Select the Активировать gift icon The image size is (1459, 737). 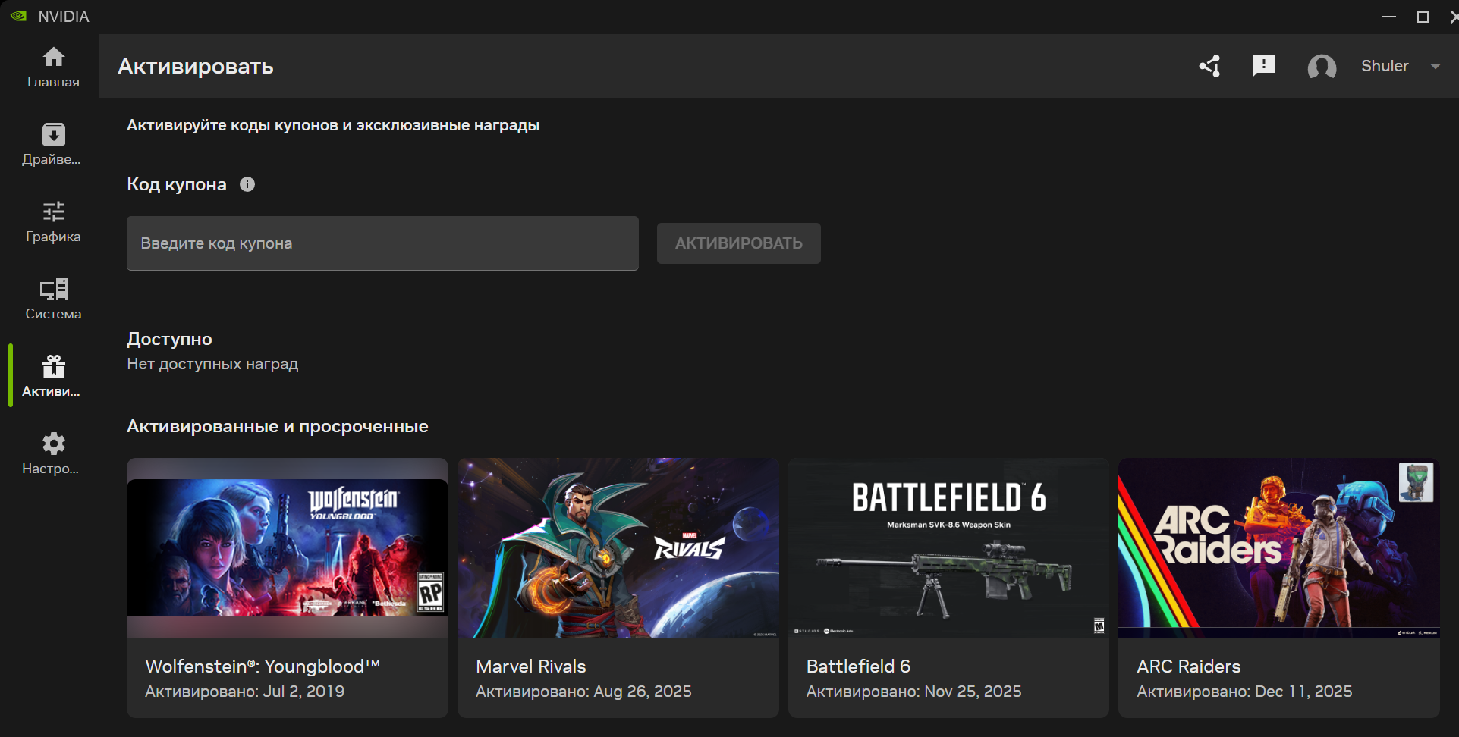[53, 366]
